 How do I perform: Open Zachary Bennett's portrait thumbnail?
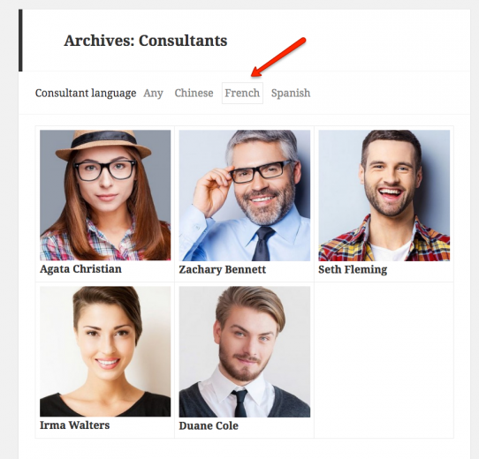click(245, 195)
